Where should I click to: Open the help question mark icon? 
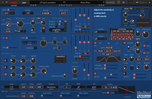click(x=3, y=3)
